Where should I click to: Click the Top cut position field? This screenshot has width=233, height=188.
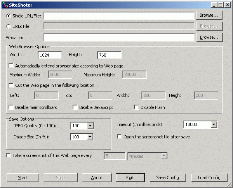click(x=100, y=95)
